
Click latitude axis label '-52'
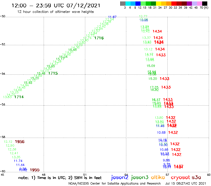(x=3, y=44)
